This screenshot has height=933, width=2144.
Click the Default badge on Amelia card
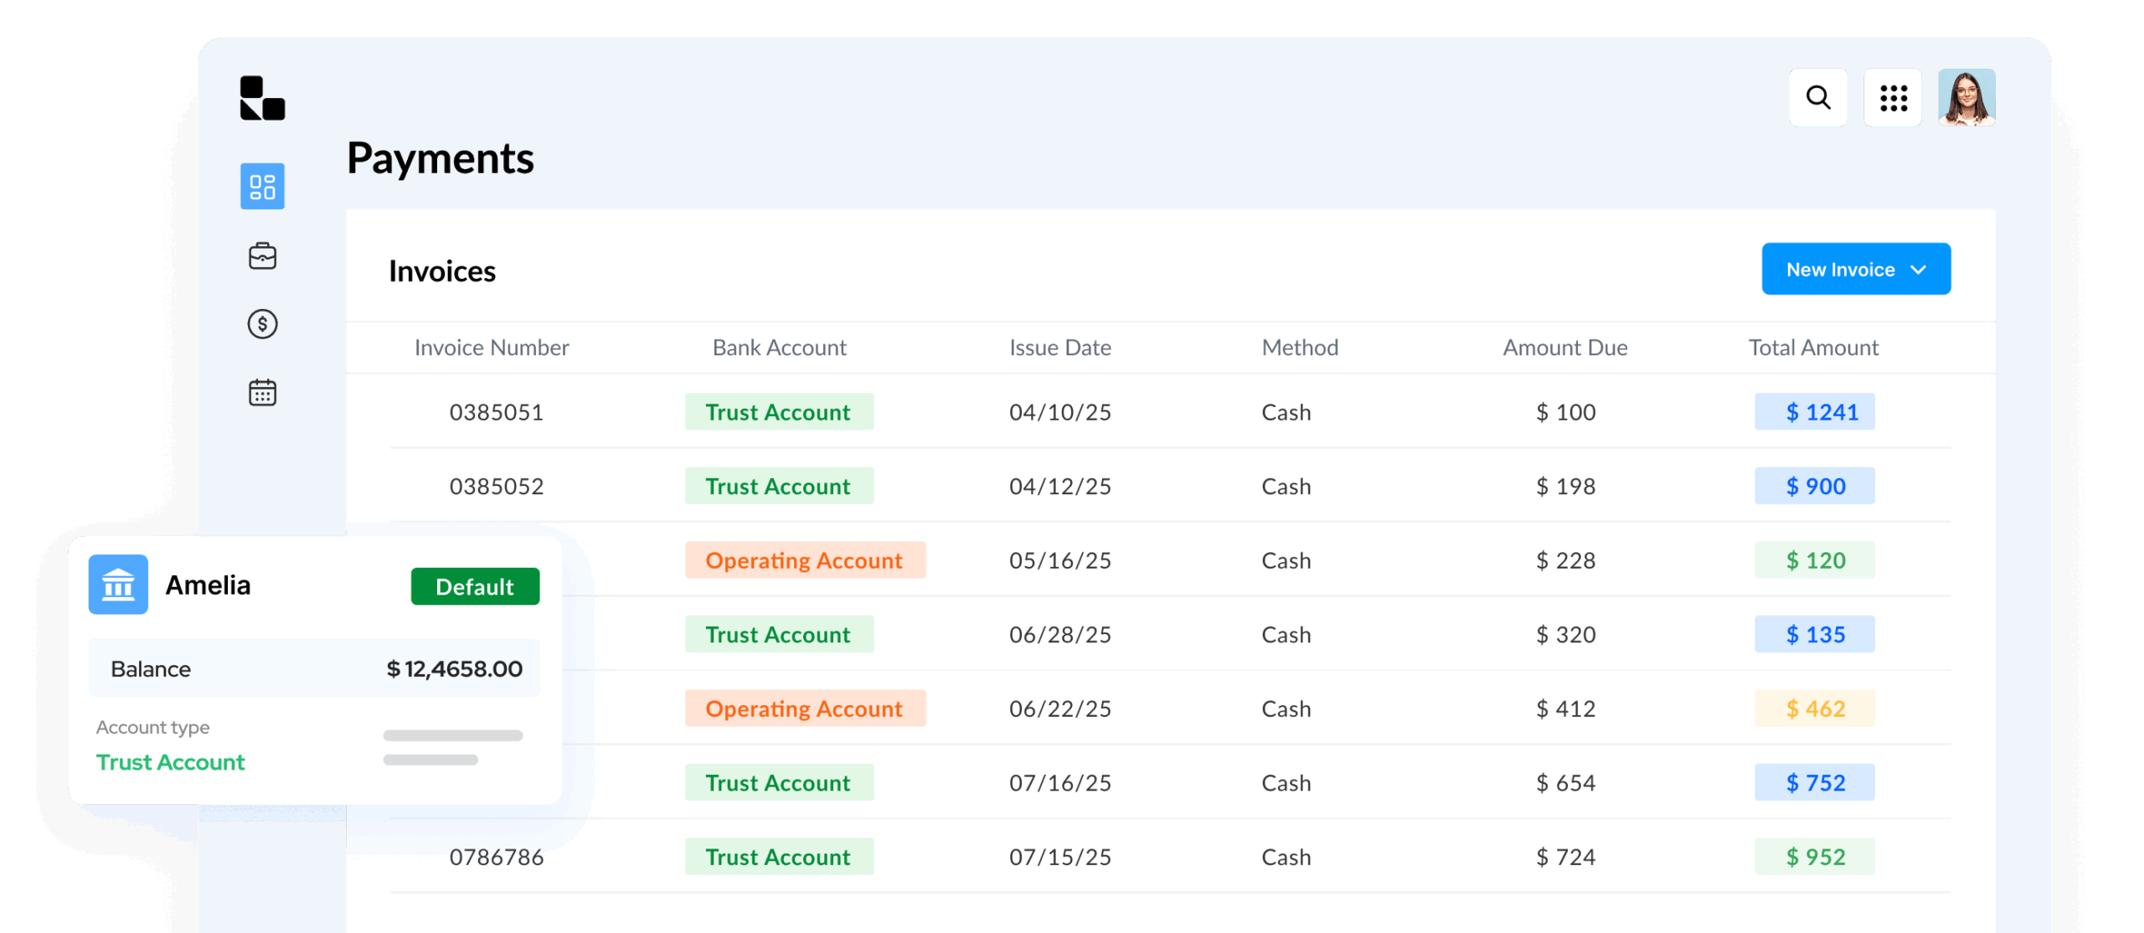474,586
